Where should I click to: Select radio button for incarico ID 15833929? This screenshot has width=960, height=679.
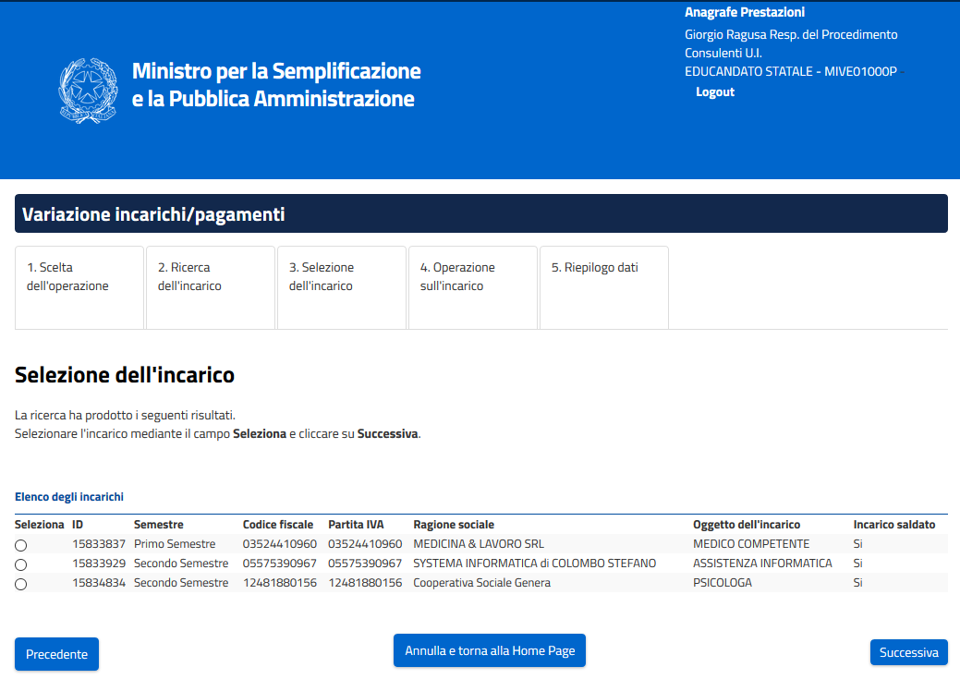pyautogui.click(x=21, y=564)
